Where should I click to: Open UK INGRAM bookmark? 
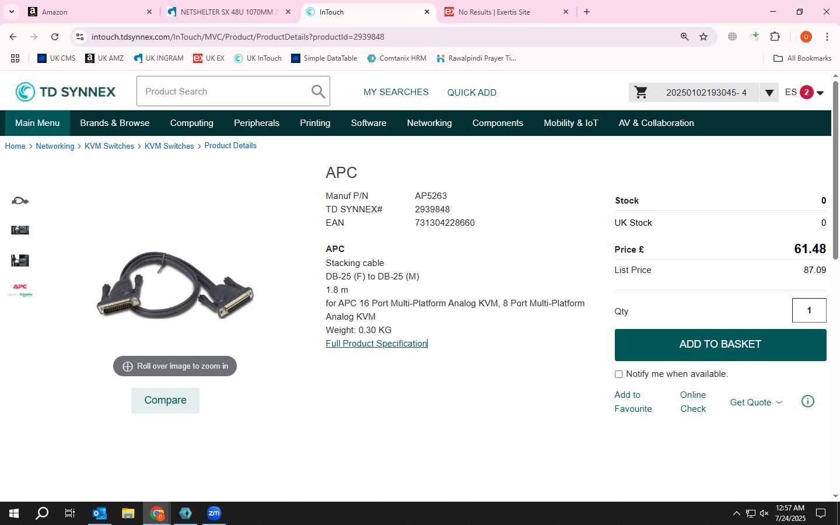[158, 58]
